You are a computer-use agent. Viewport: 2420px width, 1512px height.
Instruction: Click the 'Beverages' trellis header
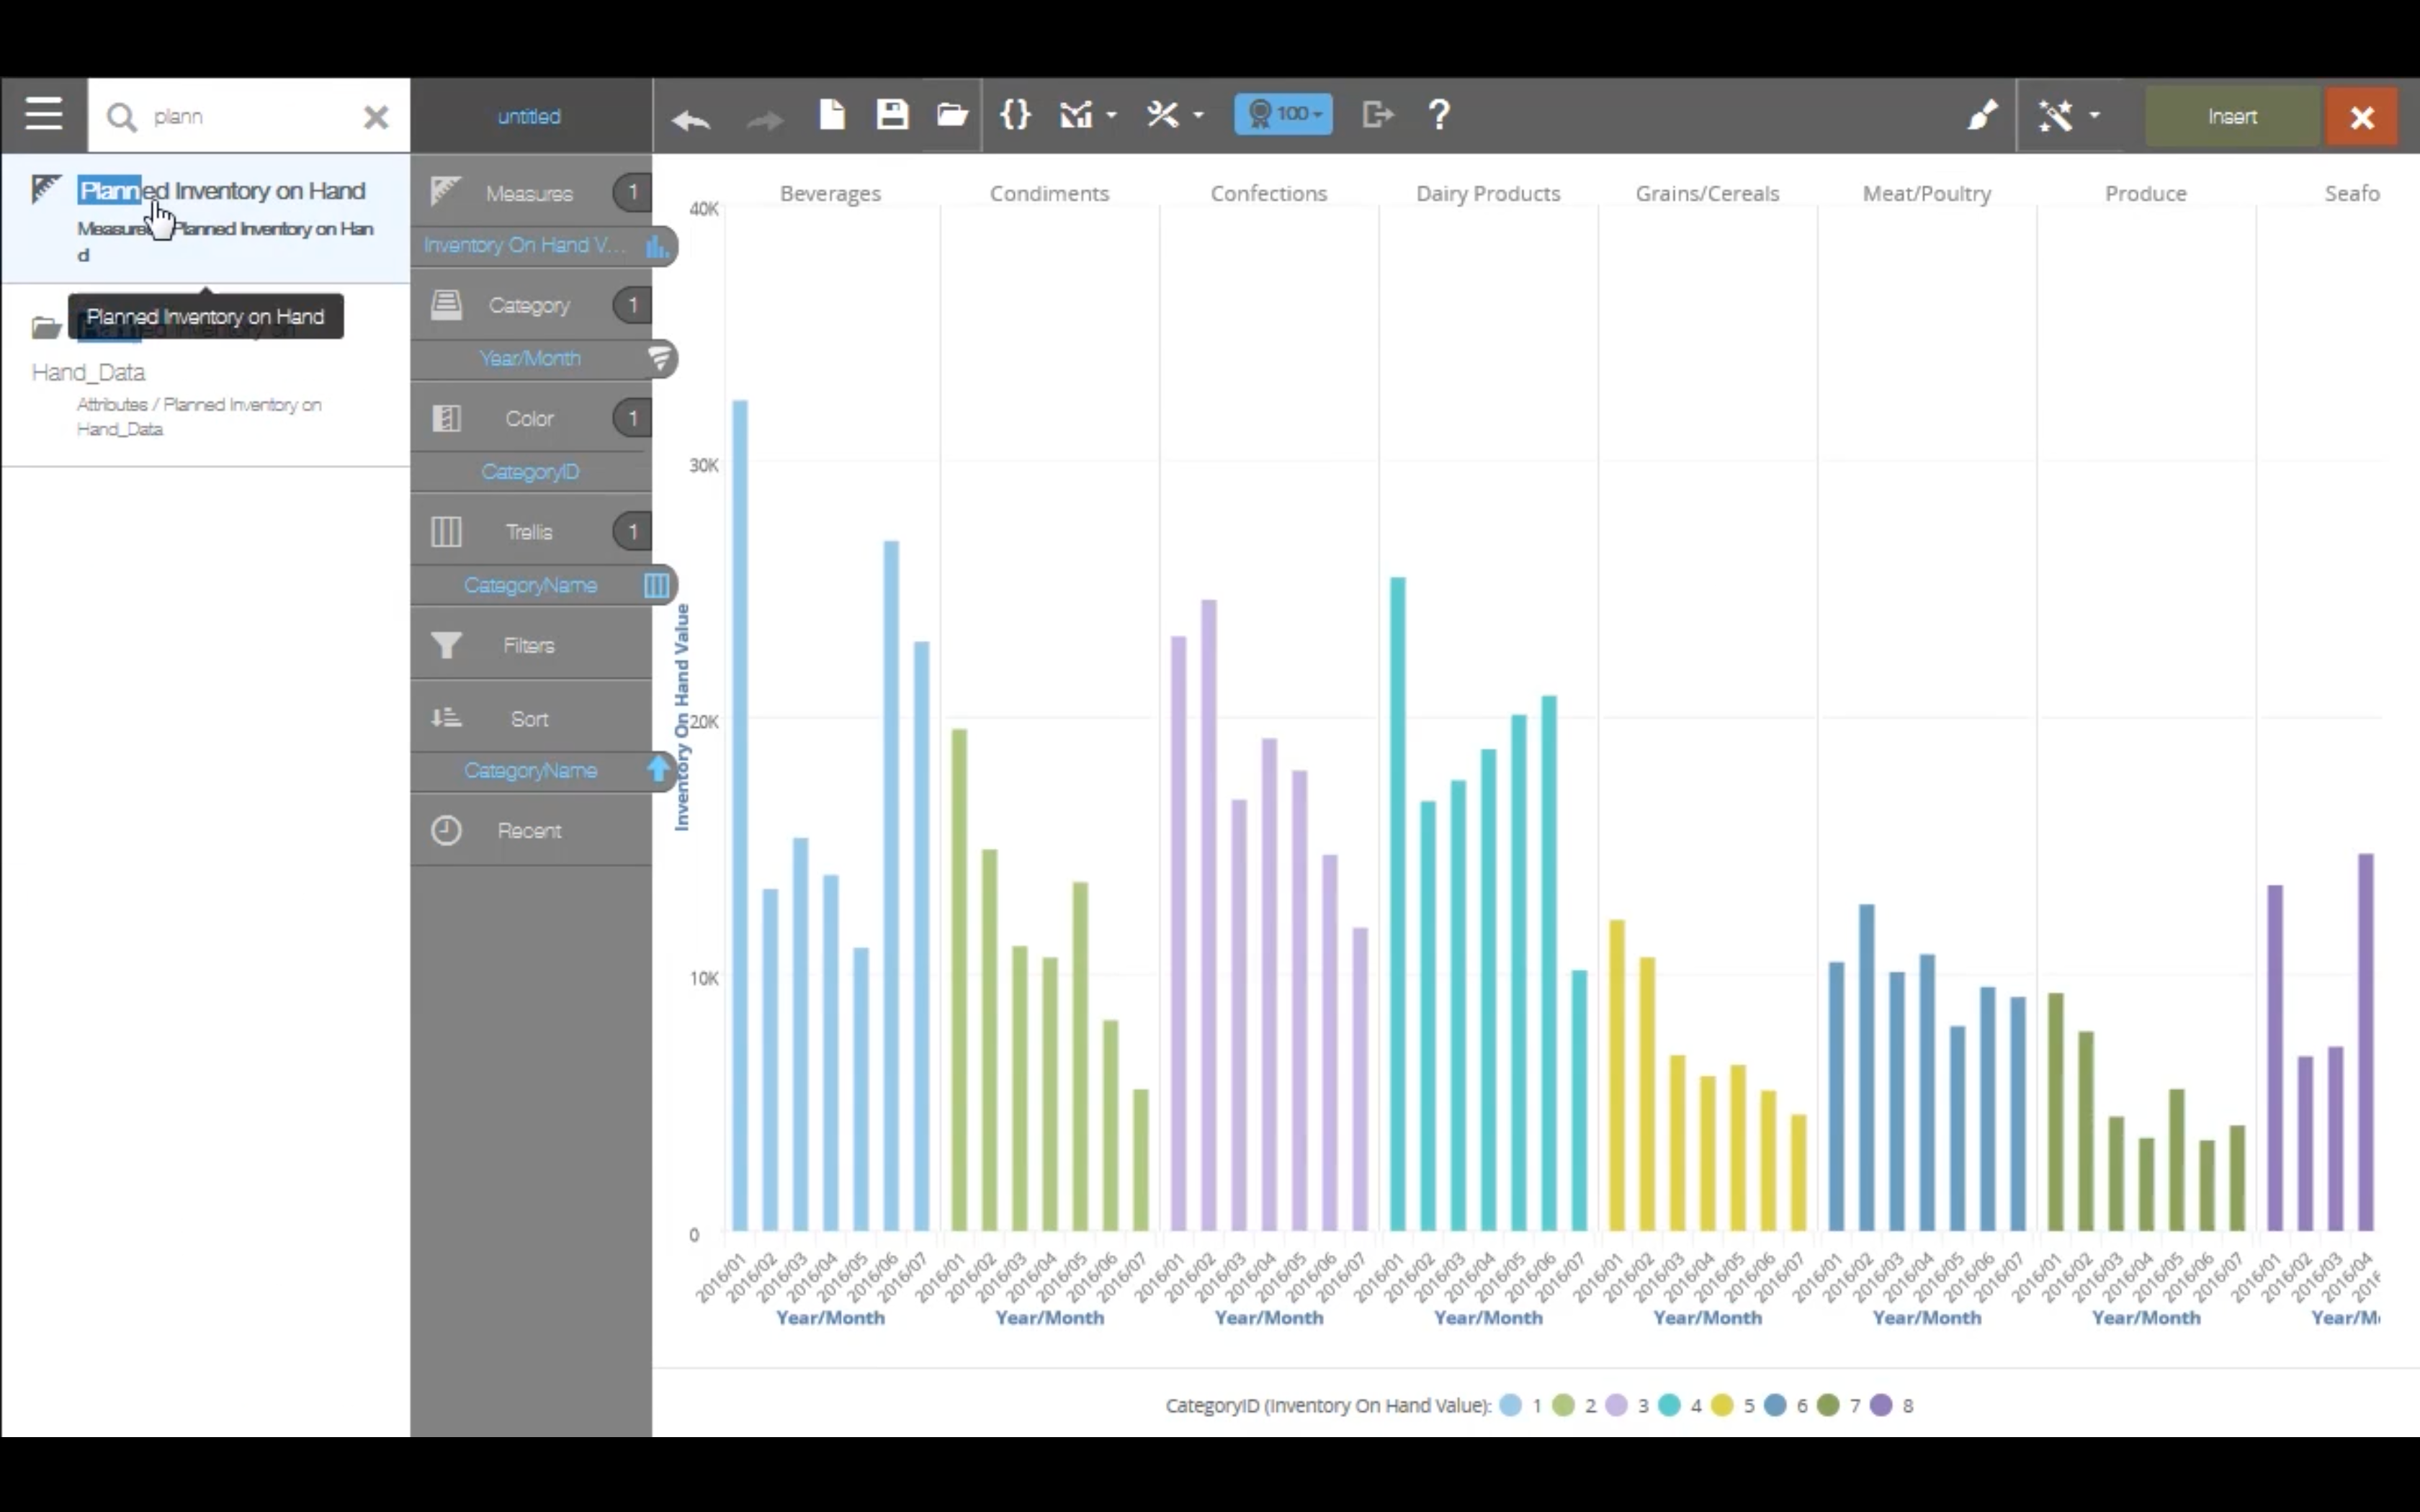(x=830, y=193)
